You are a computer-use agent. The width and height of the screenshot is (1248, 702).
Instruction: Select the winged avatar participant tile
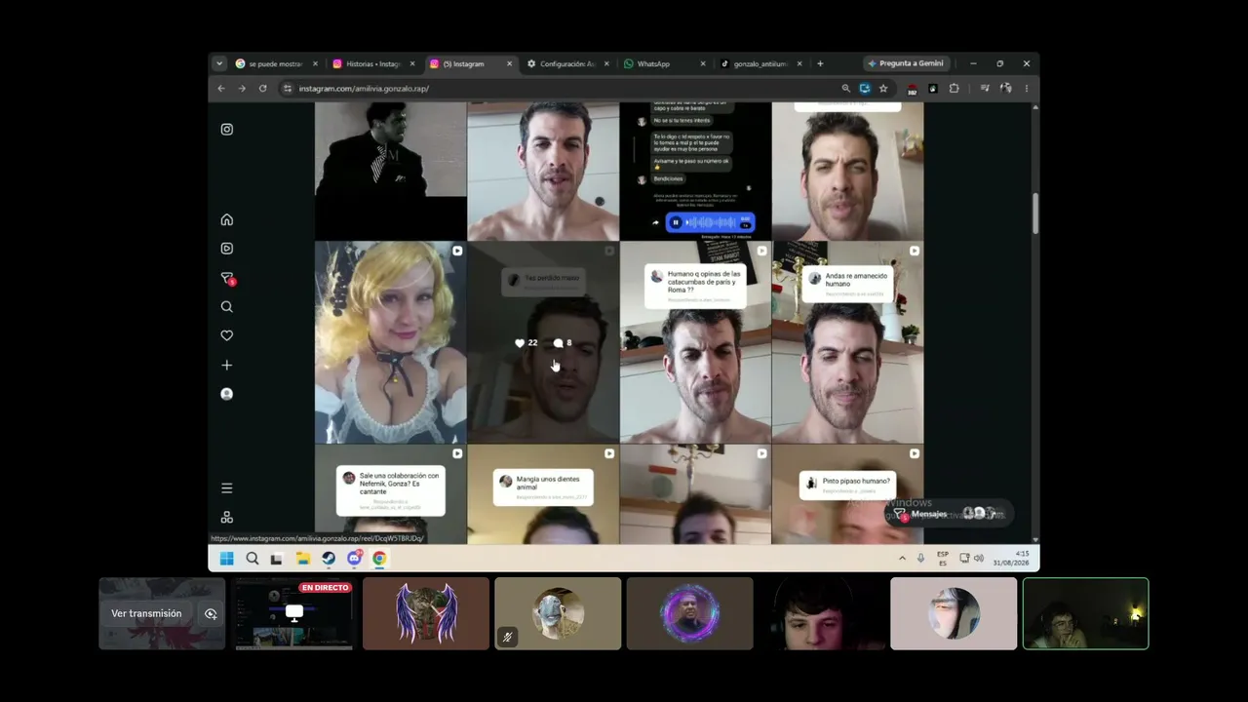coord(426,613)
